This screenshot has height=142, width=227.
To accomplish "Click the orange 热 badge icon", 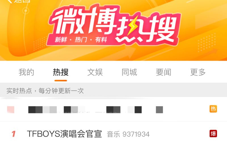I will pyautogui.click(x=213, y=109).
